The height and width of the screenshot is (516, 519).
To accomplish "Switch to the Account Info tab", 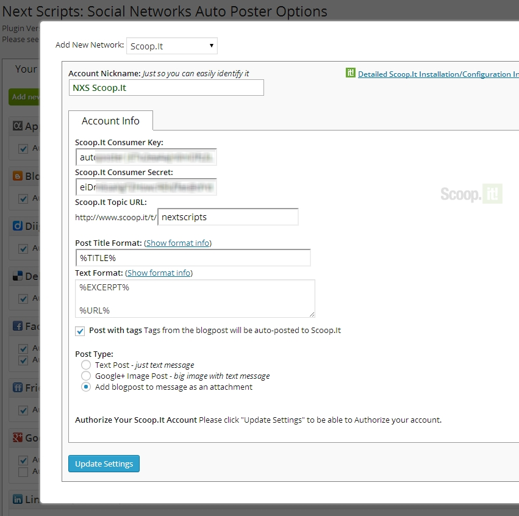I will point(111,120).
